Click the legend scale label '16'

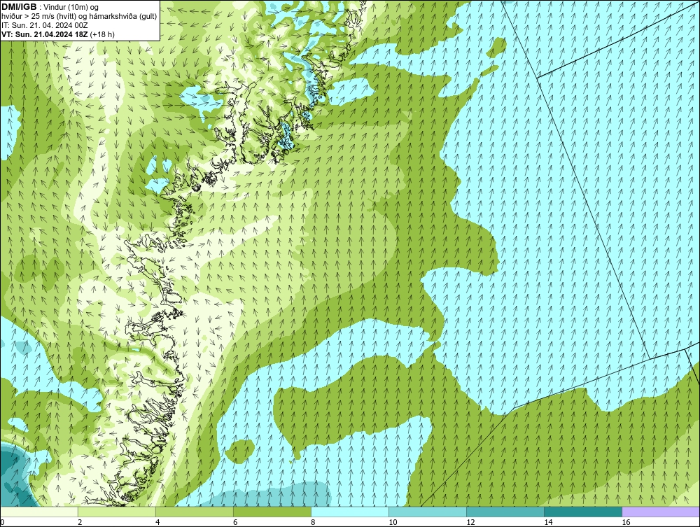click(626, 523)
